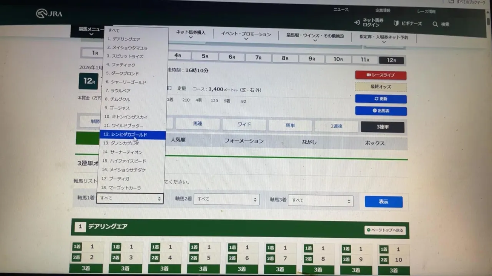
Task: Click the blue 出馬表 button
Action: click(381, 111)
